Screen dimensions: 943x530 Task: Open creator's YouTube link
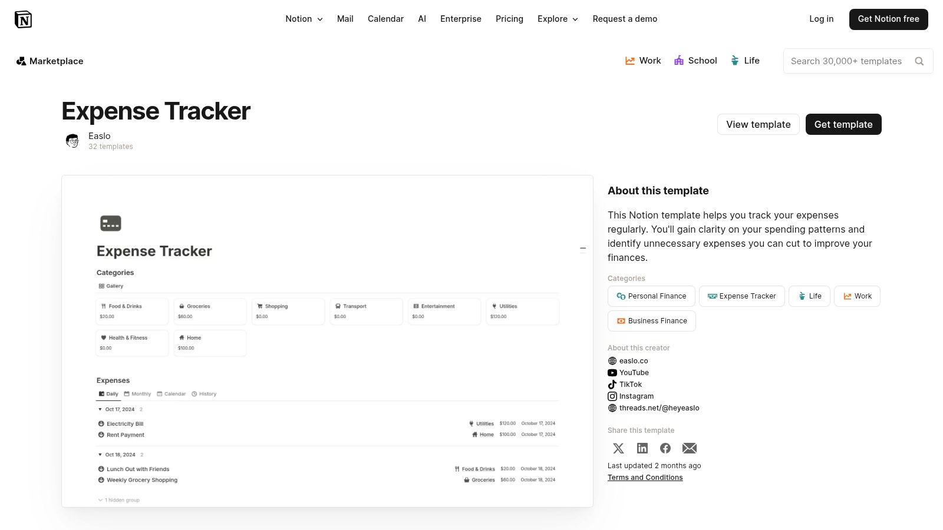[x=634, y=373]
